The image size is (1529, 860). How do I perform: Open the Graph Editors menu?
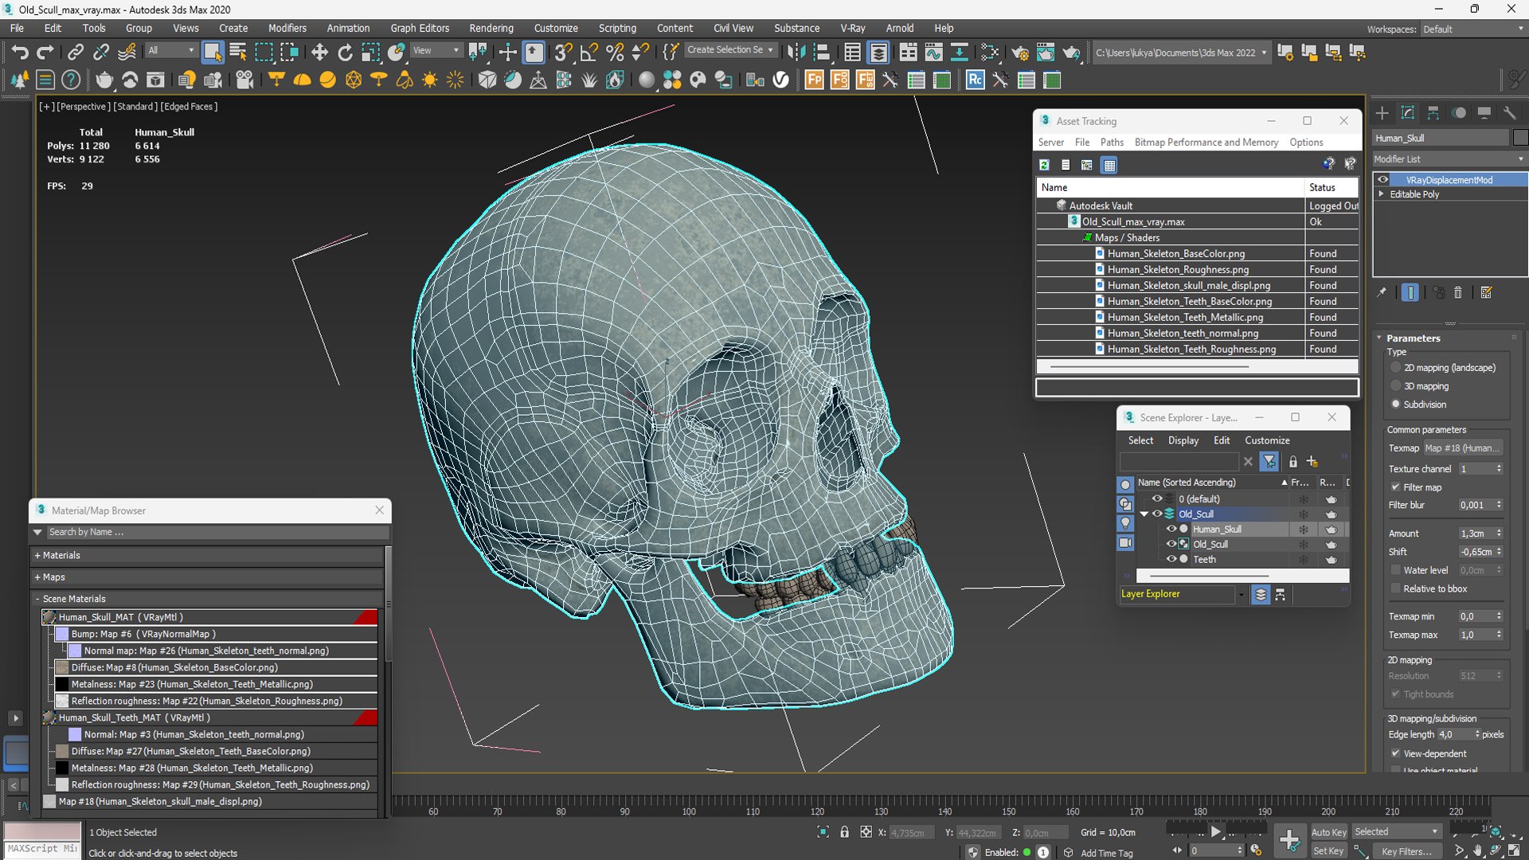click(x=420, y=28)
